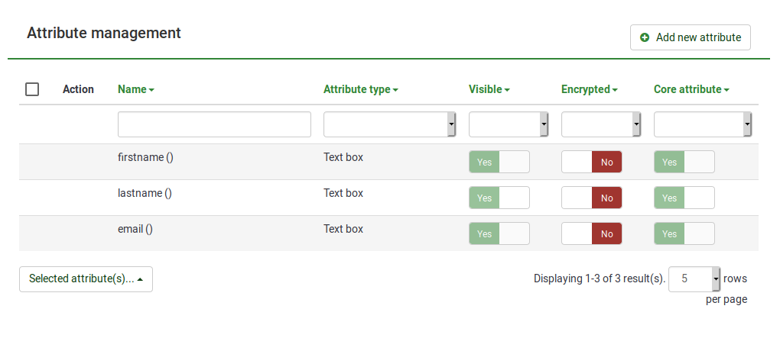Sort by Attribute type column header
780x338 pixels.
pos(360,89)
